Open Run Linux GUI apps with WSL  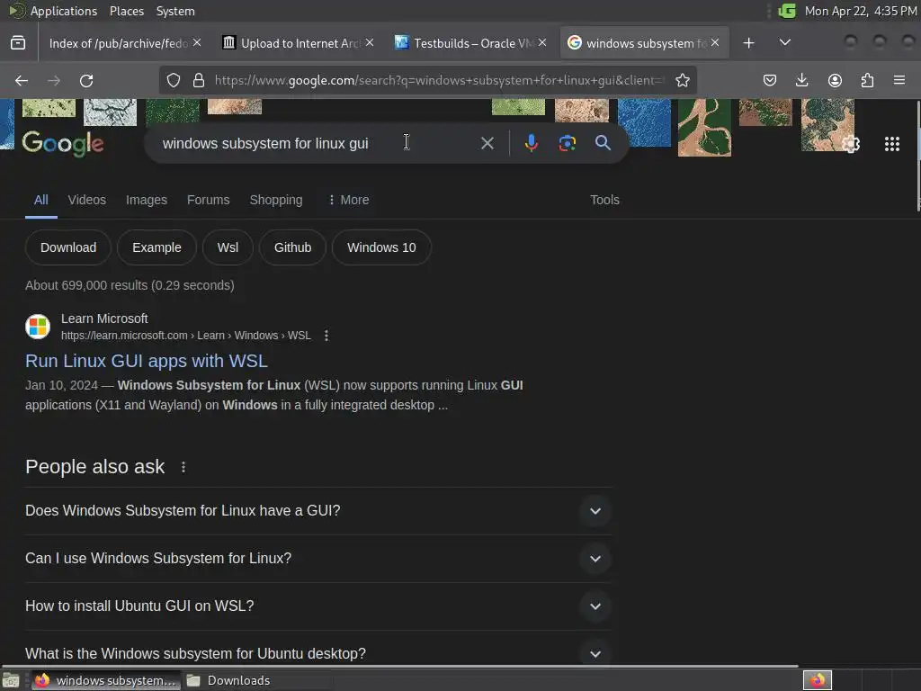click(x=147, y=361)
